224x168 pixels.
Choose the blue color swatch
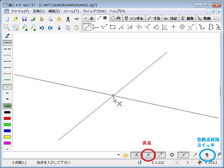(7, 131)
